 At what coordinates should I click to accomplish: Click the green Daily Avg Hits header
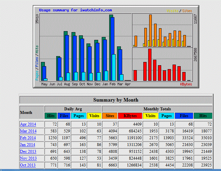click(51, 116)
